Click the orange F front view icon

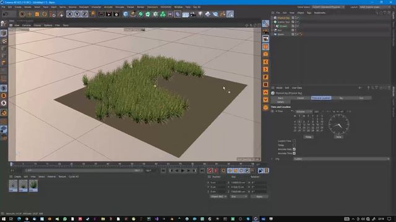(x=265, y=77)
